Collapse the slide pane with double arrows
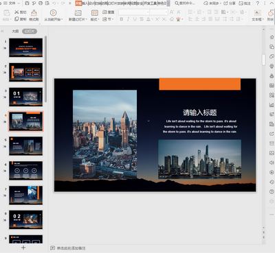 point(2,31)
